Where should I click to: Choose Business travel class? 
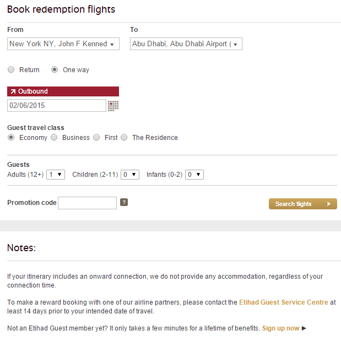click(x=54, y=137)
